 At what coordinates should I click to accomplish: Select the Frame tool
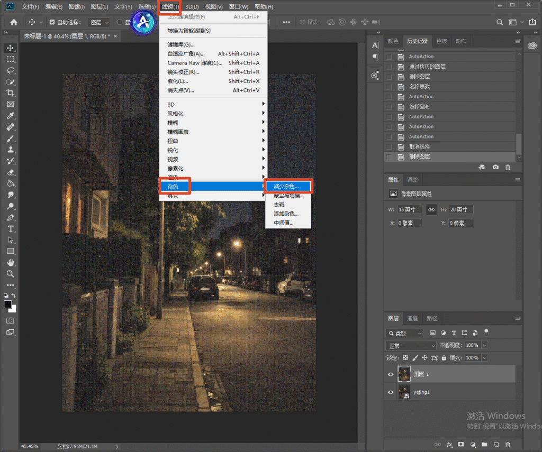11,104
